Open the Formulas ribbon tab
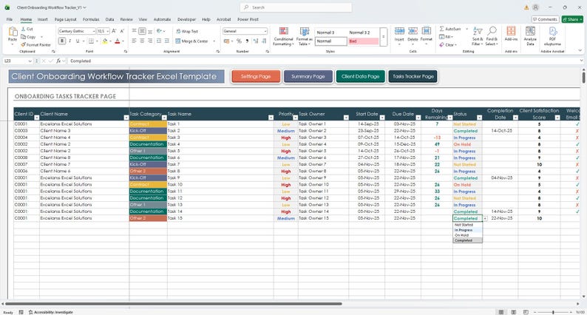The width and height of the screenshot is (587, 315). (91, 19)
